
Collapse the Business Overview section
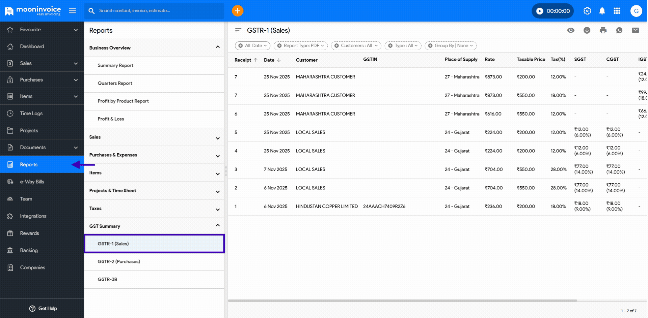click(x=154, y=48)
